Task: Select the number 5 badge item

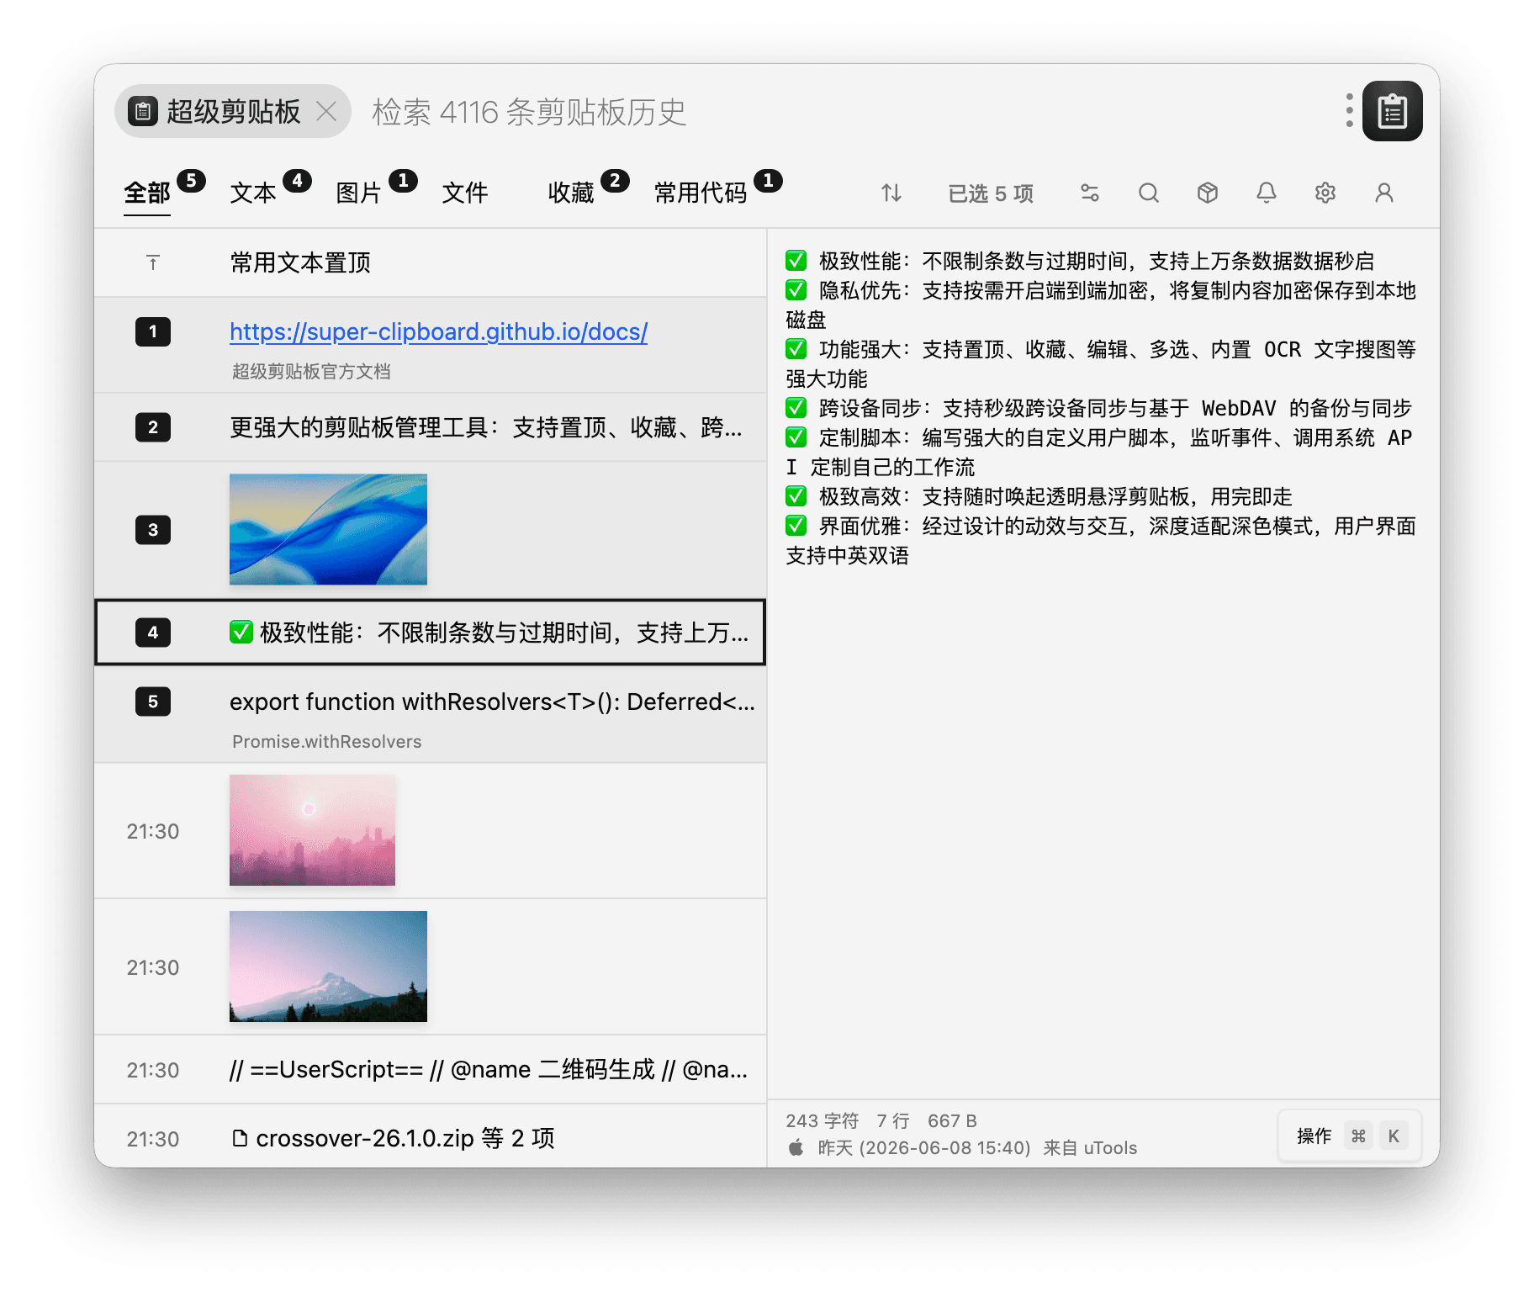Action: (153, 702)
